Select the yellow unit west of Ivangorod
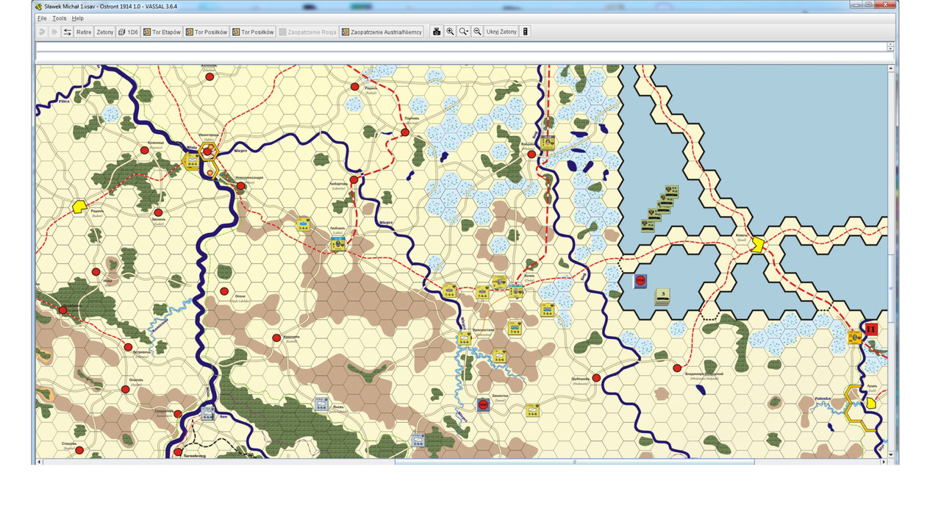 click(191, 161)
